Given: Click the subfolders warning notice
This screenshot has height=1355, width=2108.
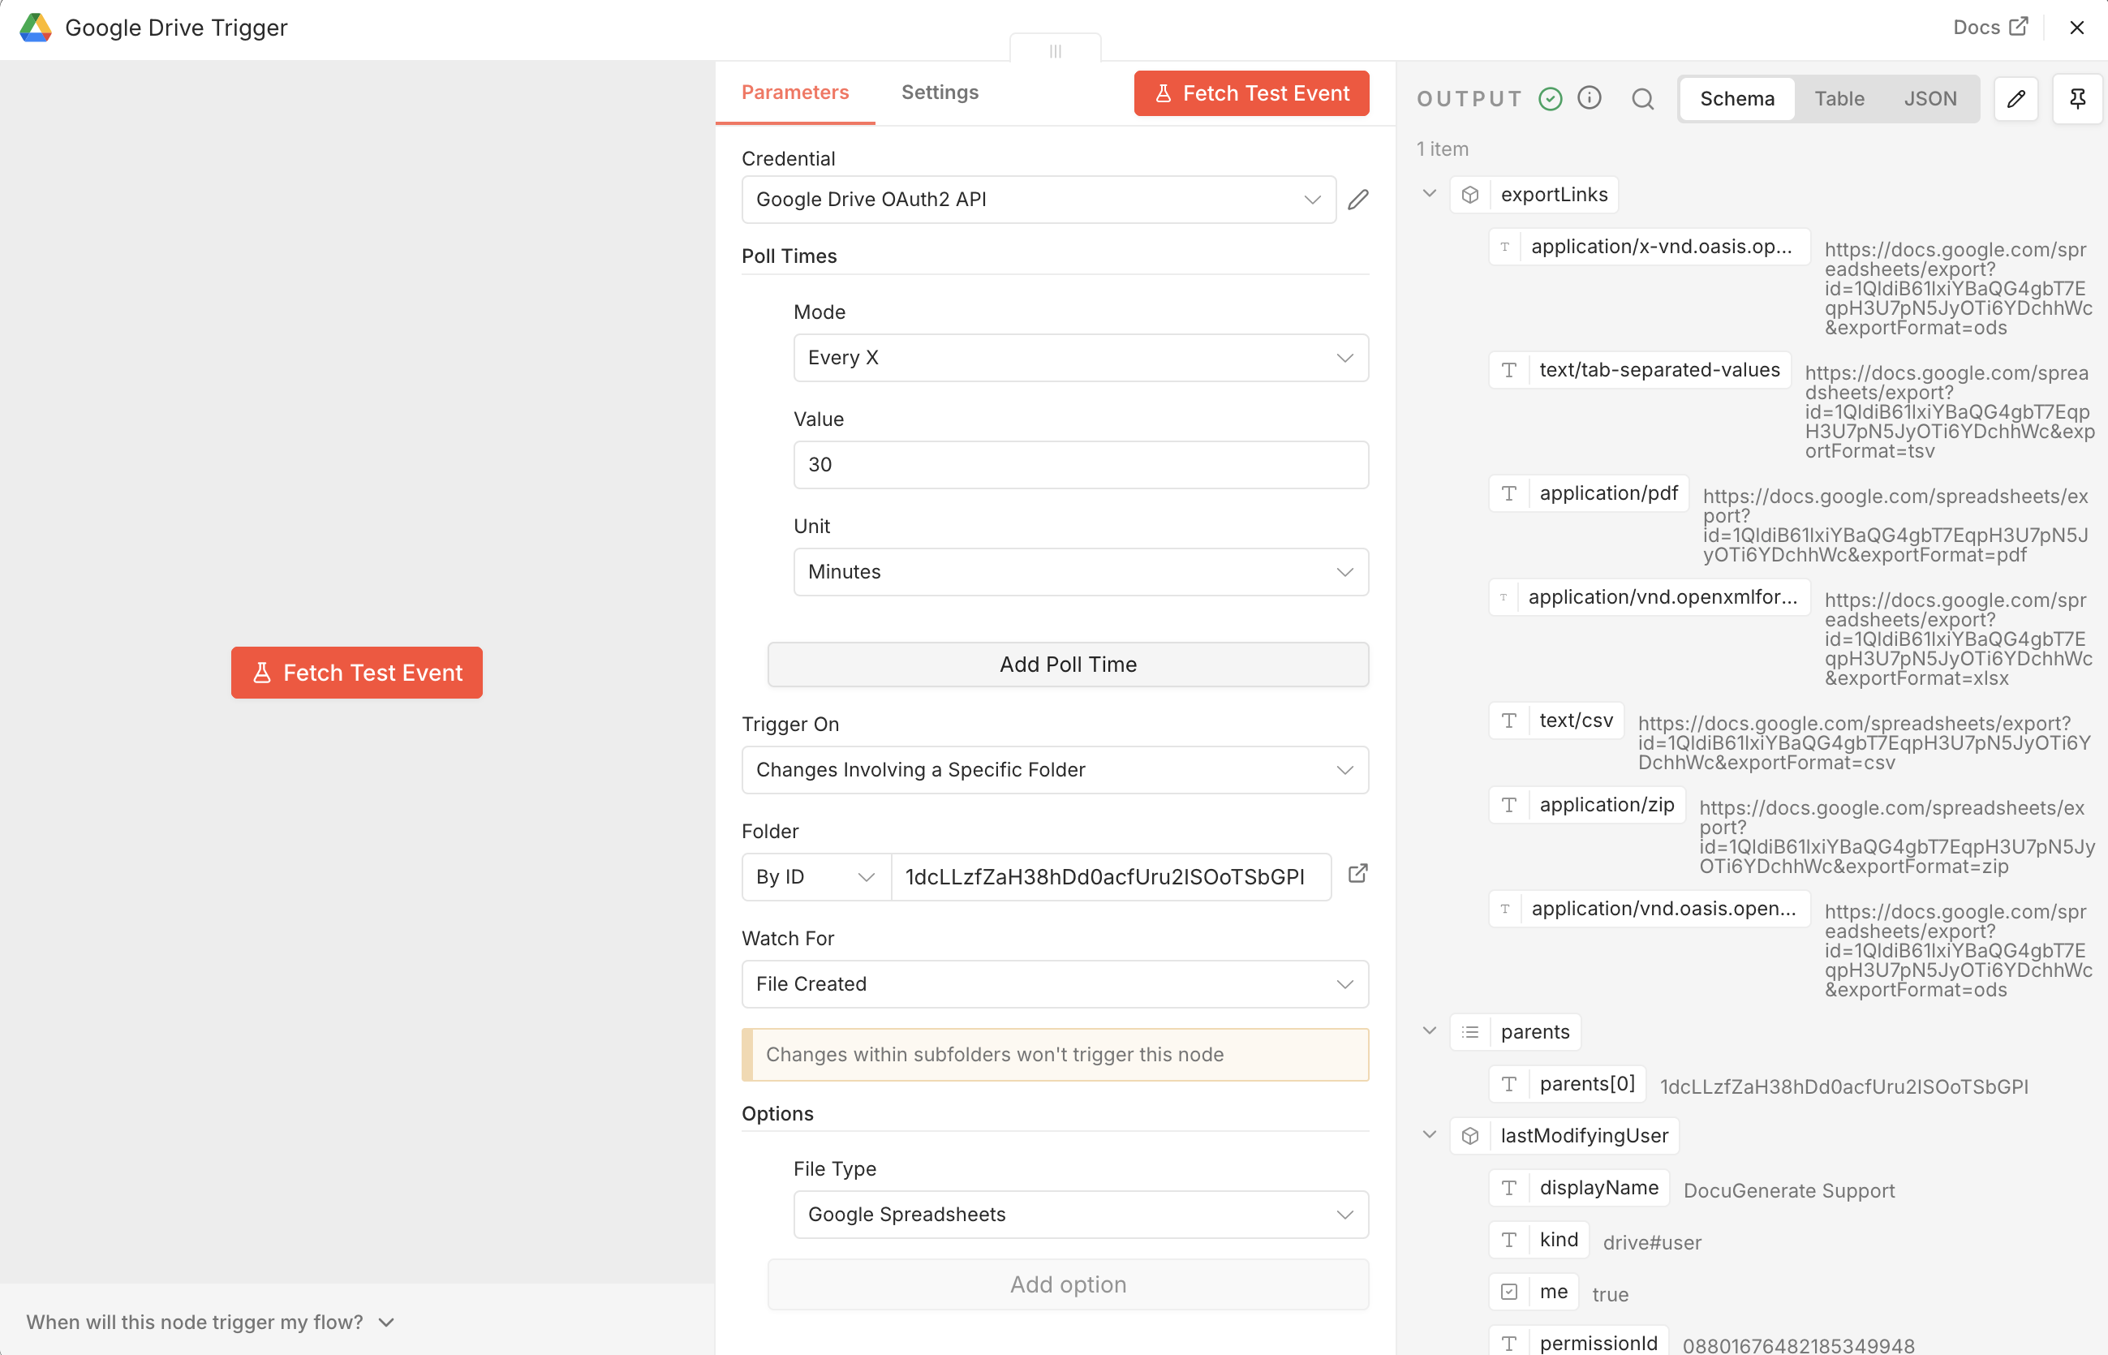Looking at the screenshot, I should pos(1055,1055).
